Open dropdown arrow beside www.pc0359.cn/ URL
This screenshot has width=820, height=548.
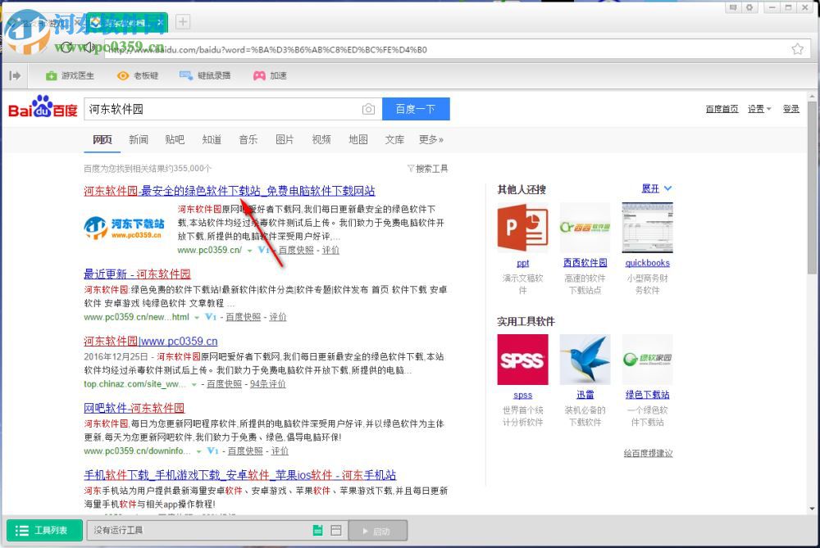pyautogui.click(x=249, y=251)
